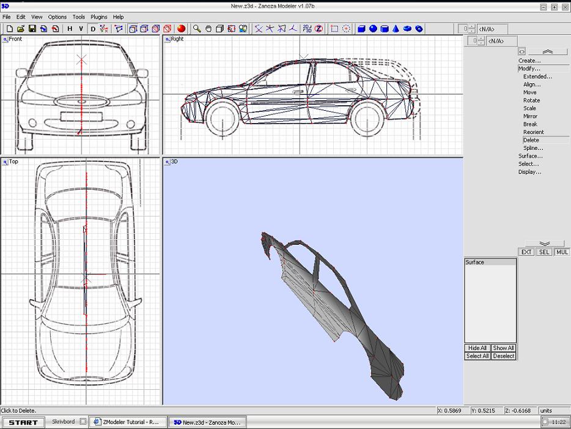Viewport: 571px width, 429px height.
Task: Click the save floppy disk icon
Action: click(32, 29)
